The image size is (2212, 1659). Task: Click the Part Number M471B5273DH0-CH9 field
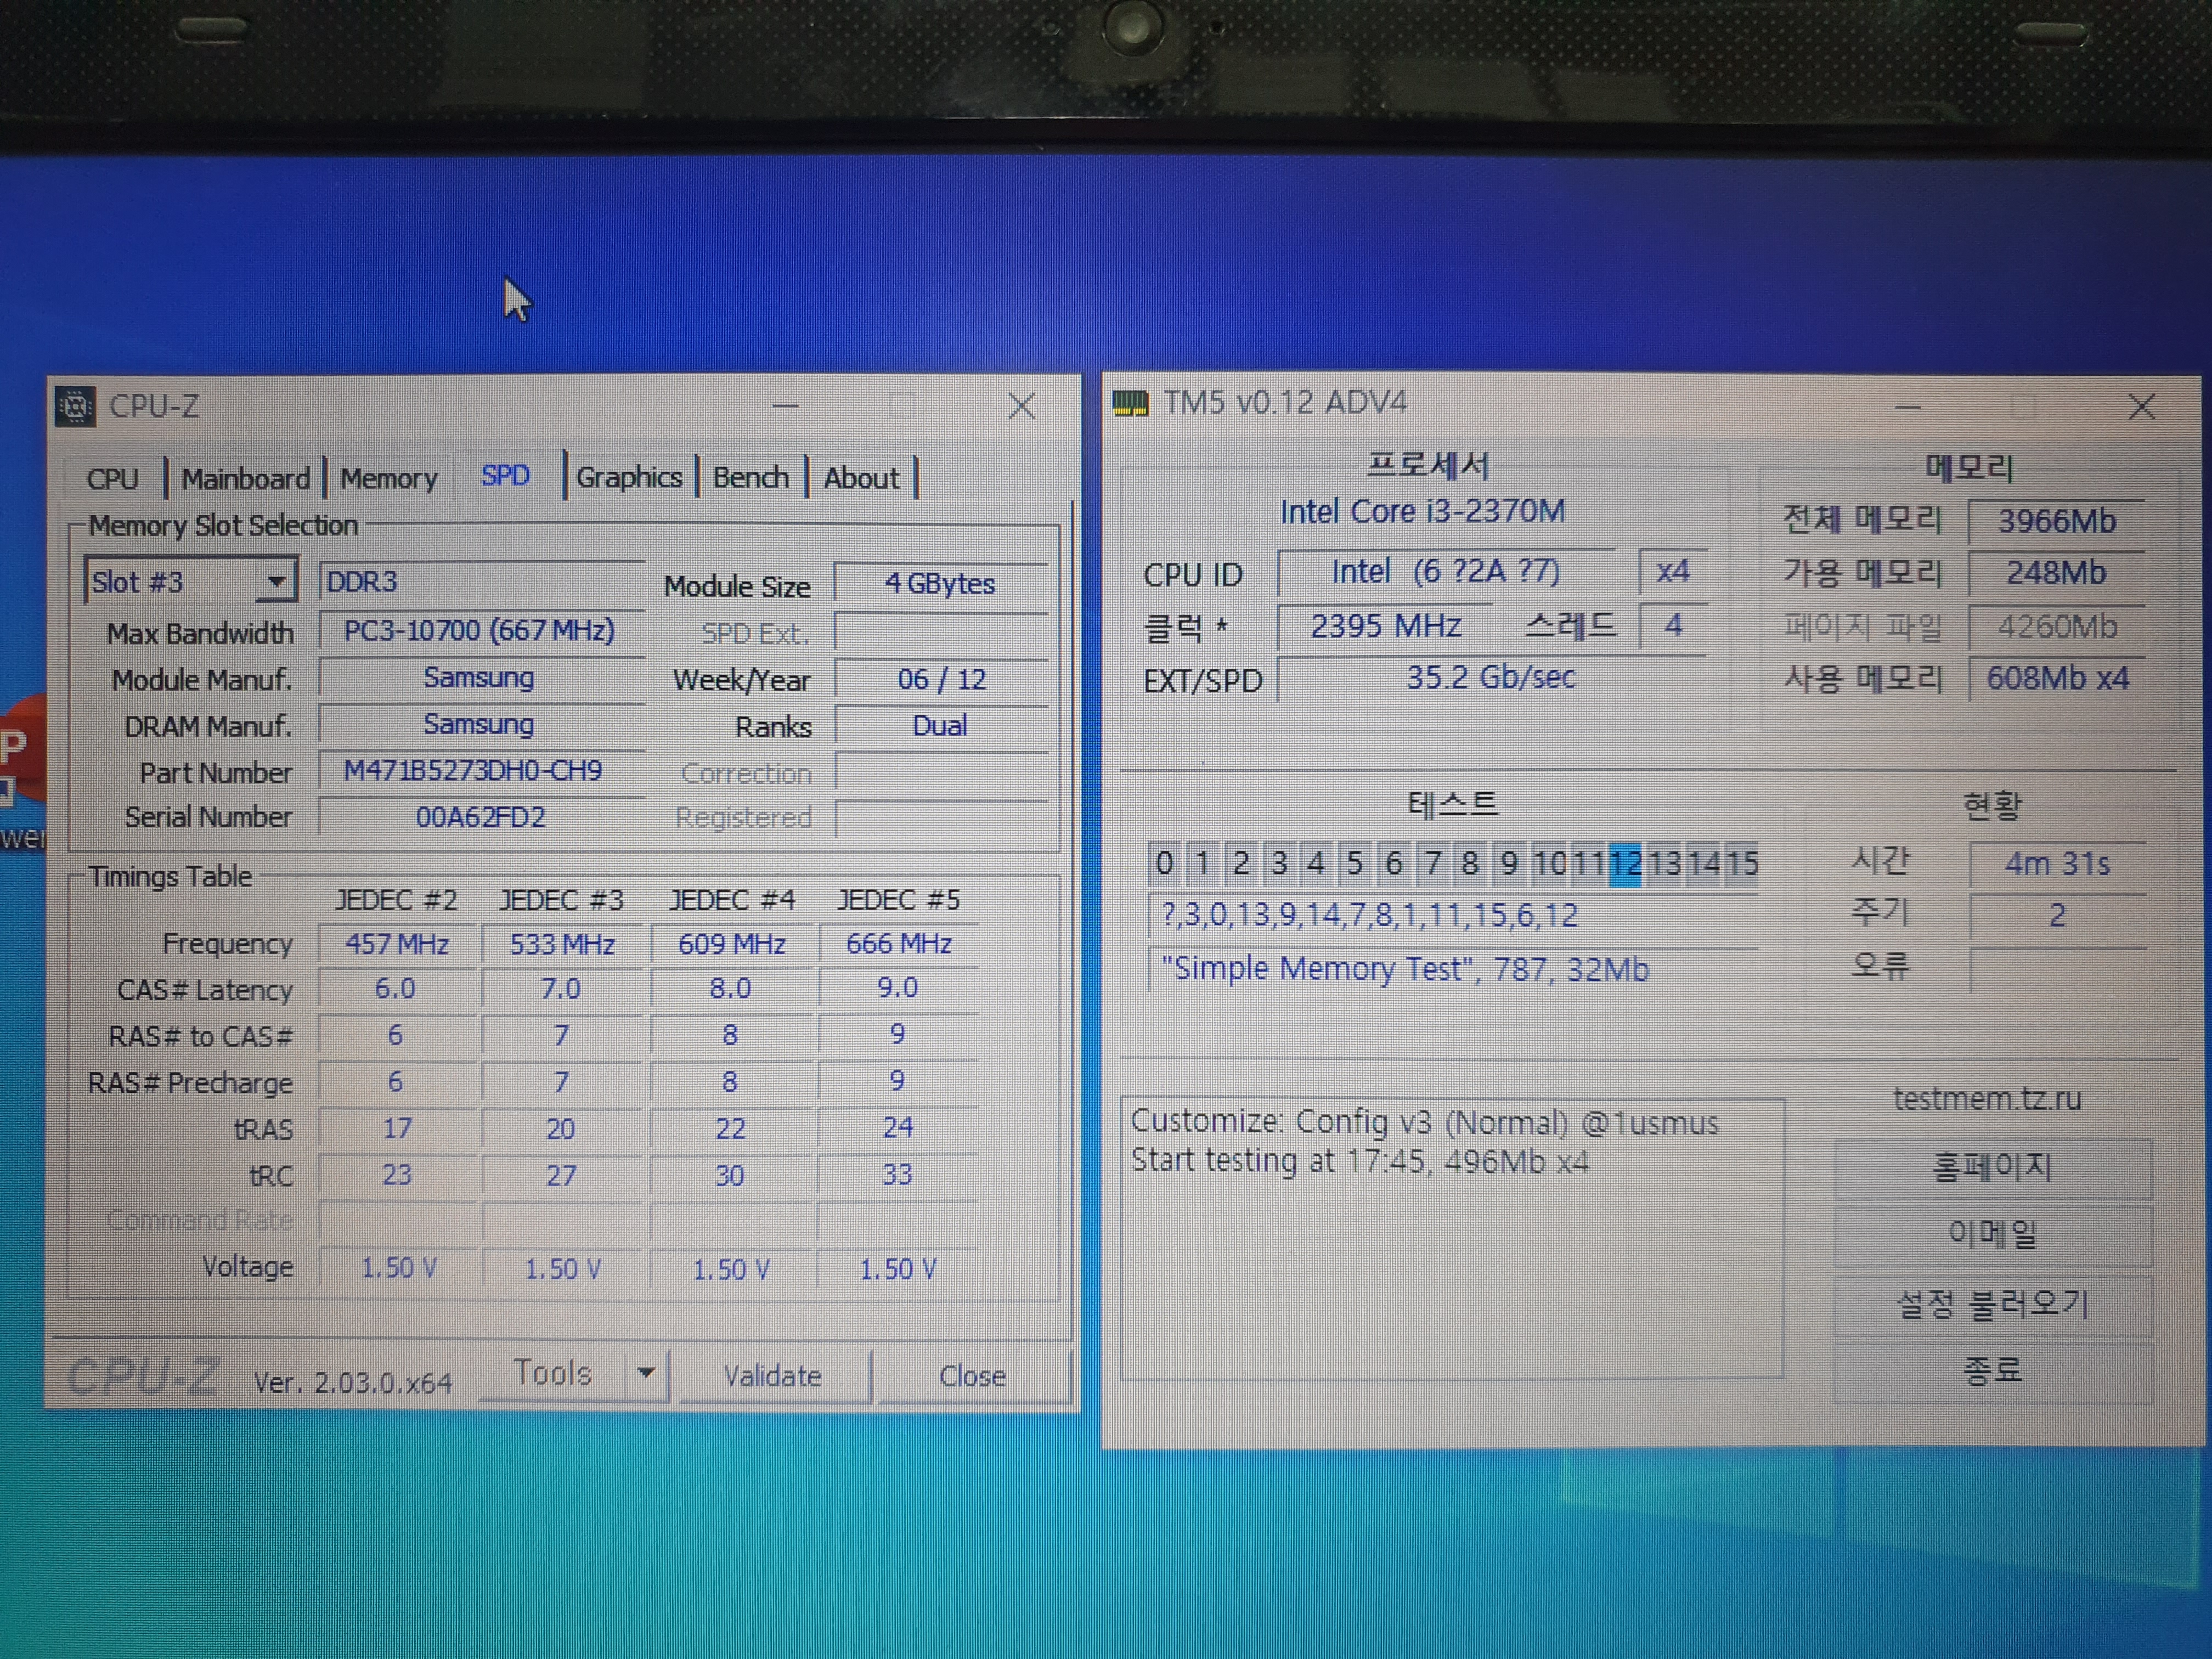tap(482, 771)
